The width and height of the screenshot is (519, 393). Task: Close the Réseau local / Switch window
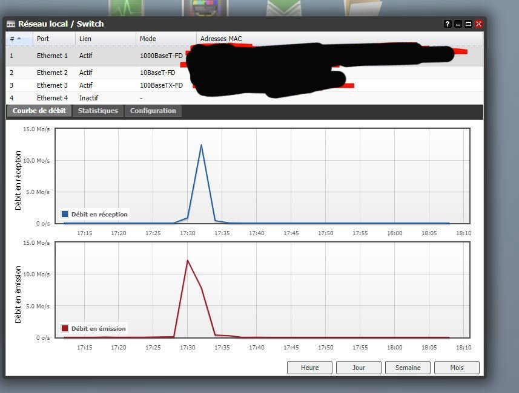479,24
